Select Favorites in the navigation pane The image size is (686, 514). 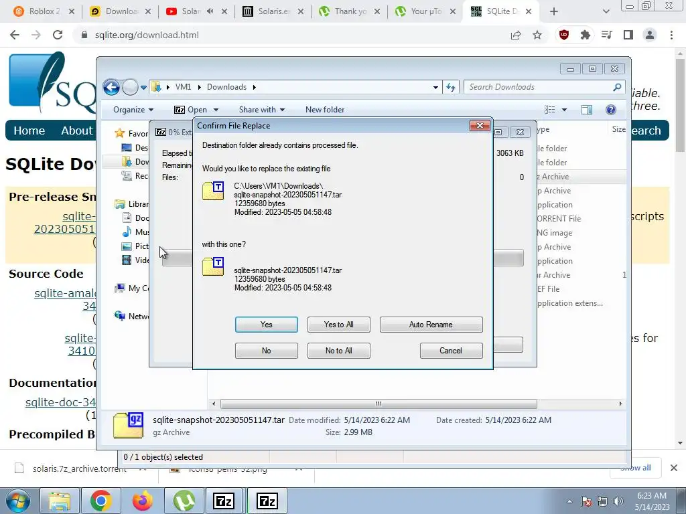tap(132, 133)
